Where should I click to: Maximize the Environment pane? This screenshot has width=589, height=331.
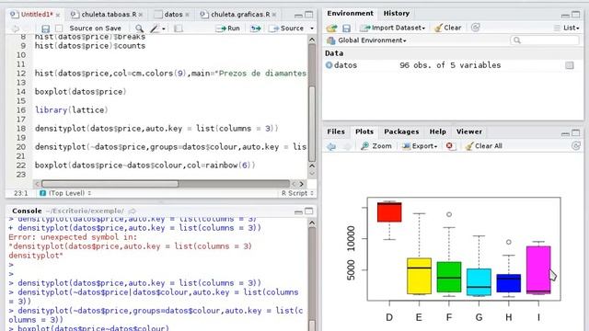pyautogui.click(x=575, y=15)
